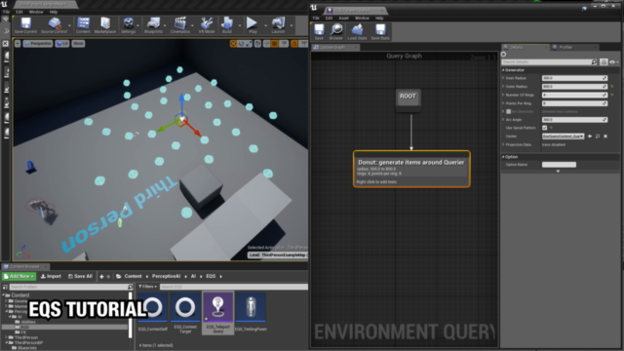
Task: Click the content browser forward arrow
Action: coord(108,276)
